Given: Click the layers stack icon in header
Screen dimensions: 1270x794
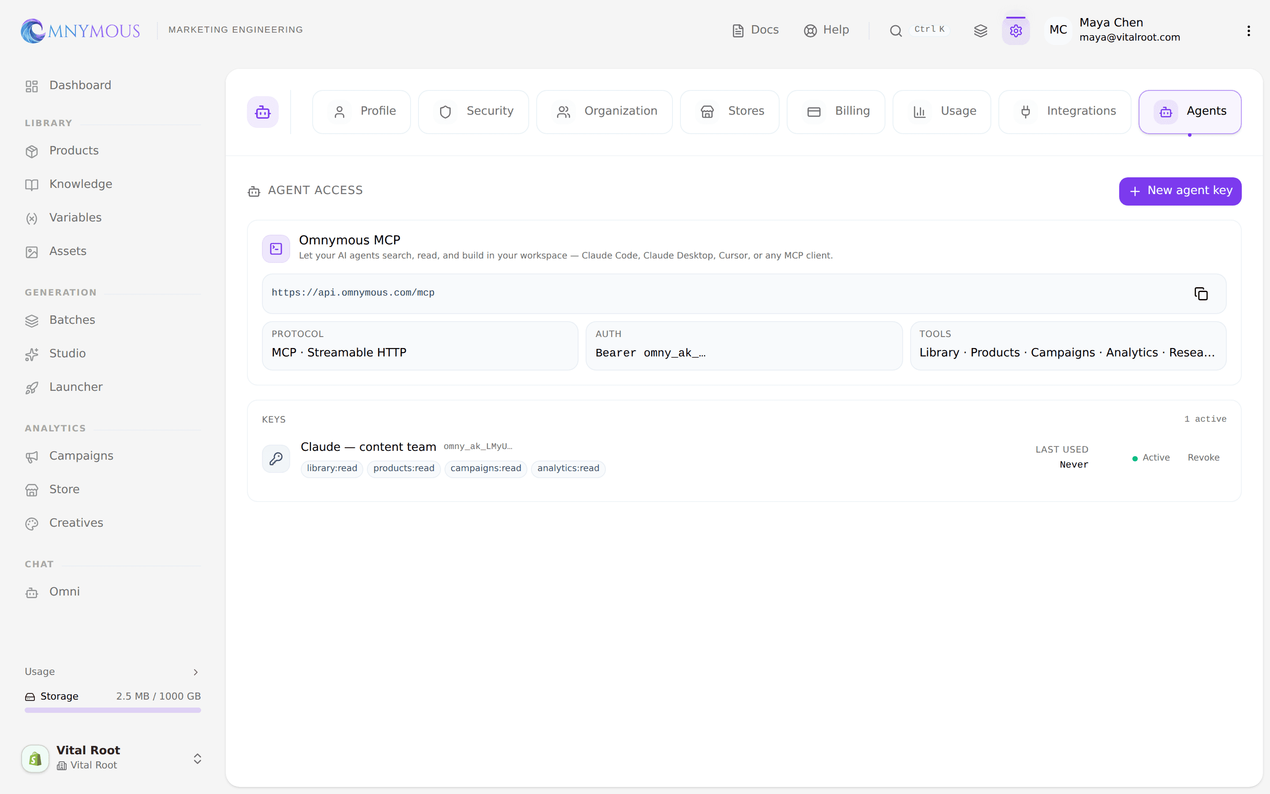Looking at the screenshot, I should tap(980, 30).
